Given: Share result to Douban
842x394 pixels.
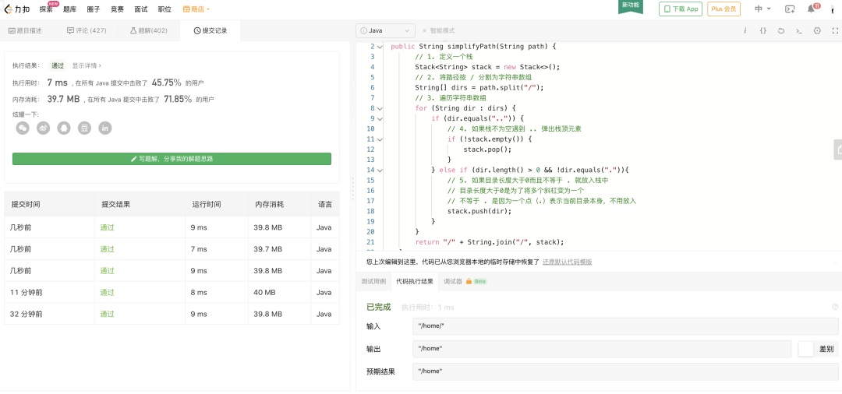Looking at the screenshot, I should [84, 128].
